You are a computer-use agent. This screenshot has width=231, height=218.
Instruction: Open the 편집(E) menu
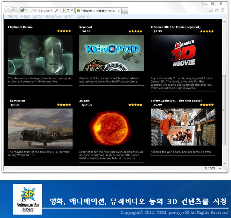[x=25, y=17]
